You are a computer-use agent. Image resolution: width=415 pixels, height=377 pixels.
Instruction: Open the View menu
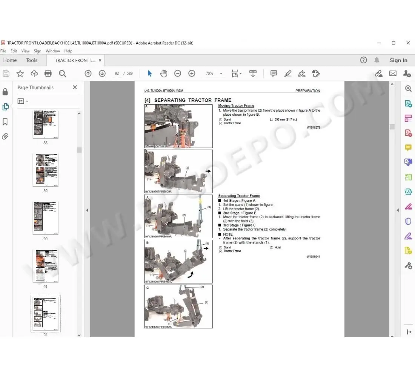(x=25, y=51)
